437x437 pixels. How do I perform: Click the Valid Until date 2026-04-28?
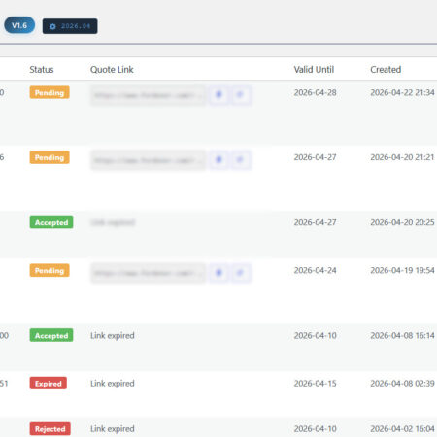point(315,92)
